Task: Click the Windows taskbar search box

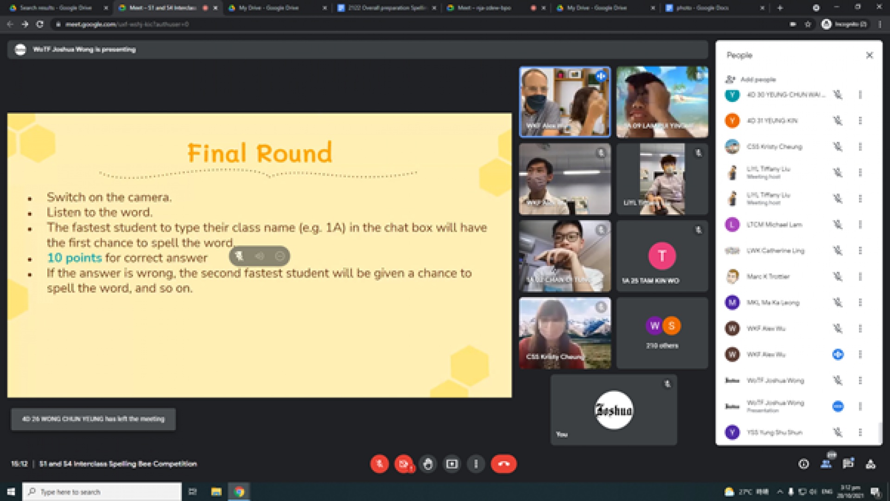Action: [102, 492]
